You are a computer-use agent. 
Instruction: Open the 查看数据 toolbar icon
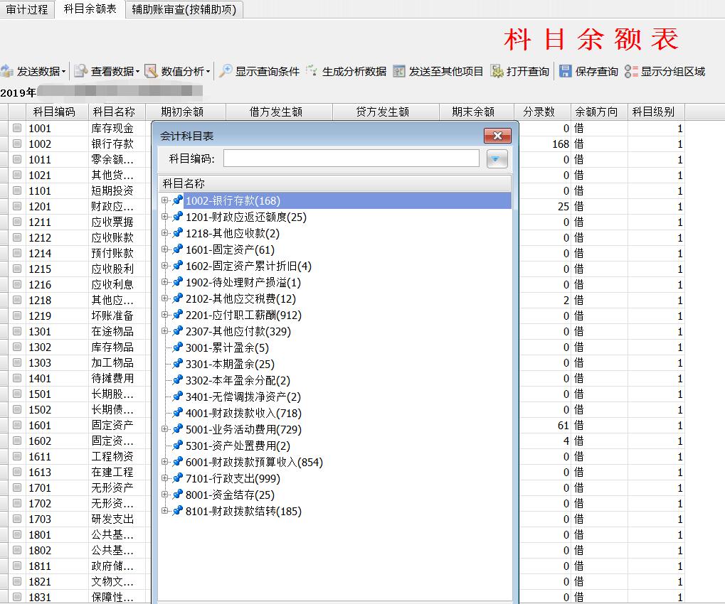point(80,71)
